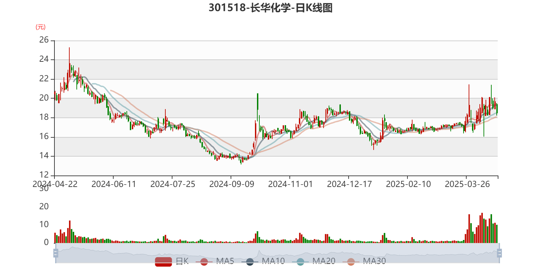This screenshot has height=270, width=541.
Task: Click the 2024-09-09 date axis label
Action: click(232, 184)
